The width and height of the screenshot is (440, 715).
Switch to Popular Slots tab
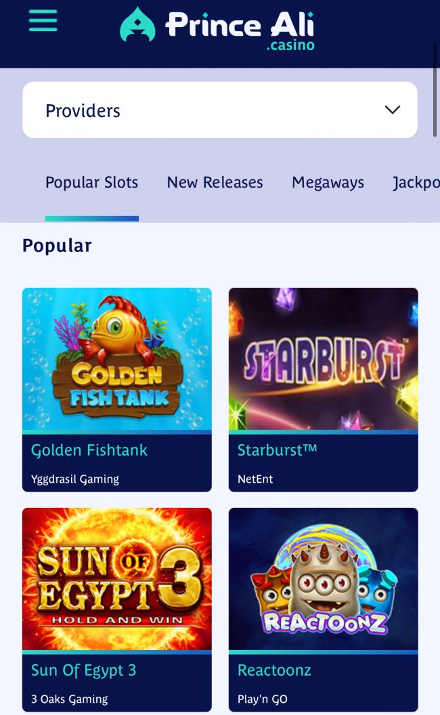tap(91, 183)
